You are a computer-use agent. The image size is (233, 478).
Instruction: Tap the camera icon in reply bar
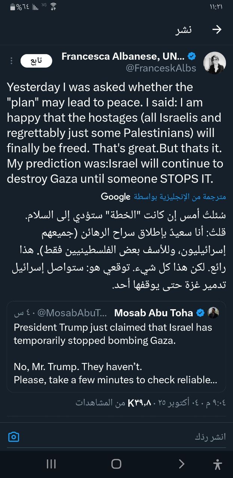click(x=14, y=437)
